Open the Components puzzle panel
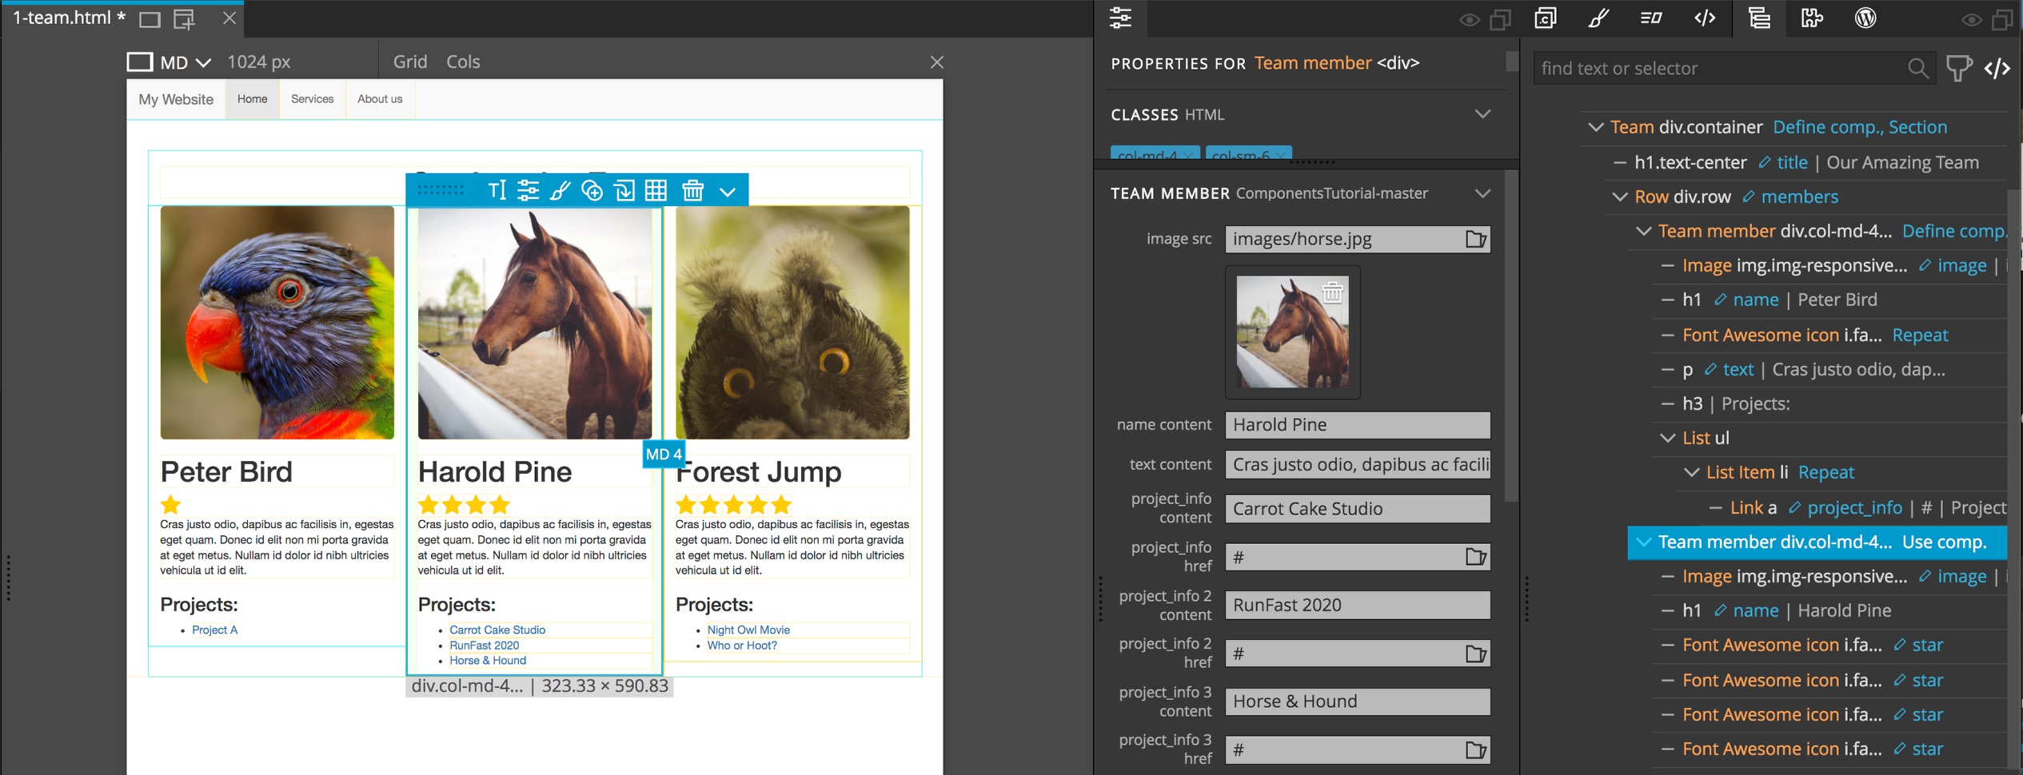Viewport: 2023px width, 775px height. tap(1812, 18)
